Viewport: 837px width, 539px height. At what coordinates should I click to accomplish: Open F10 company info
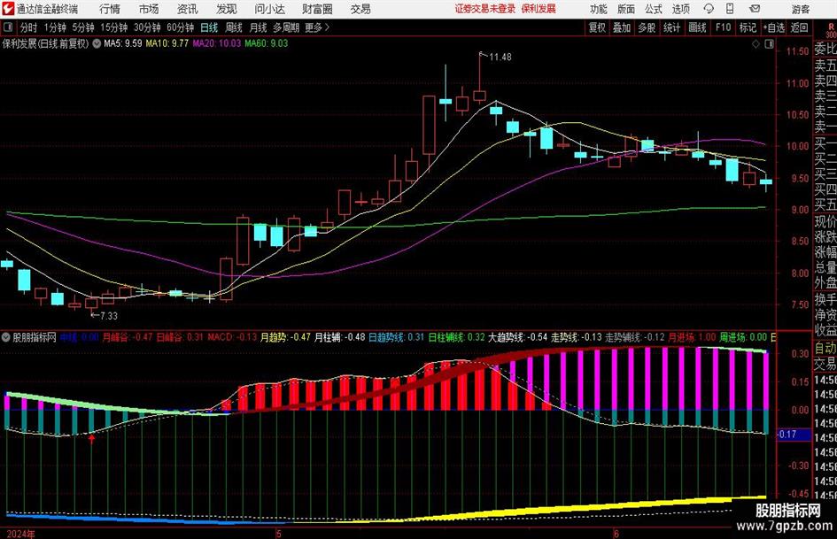724,27
